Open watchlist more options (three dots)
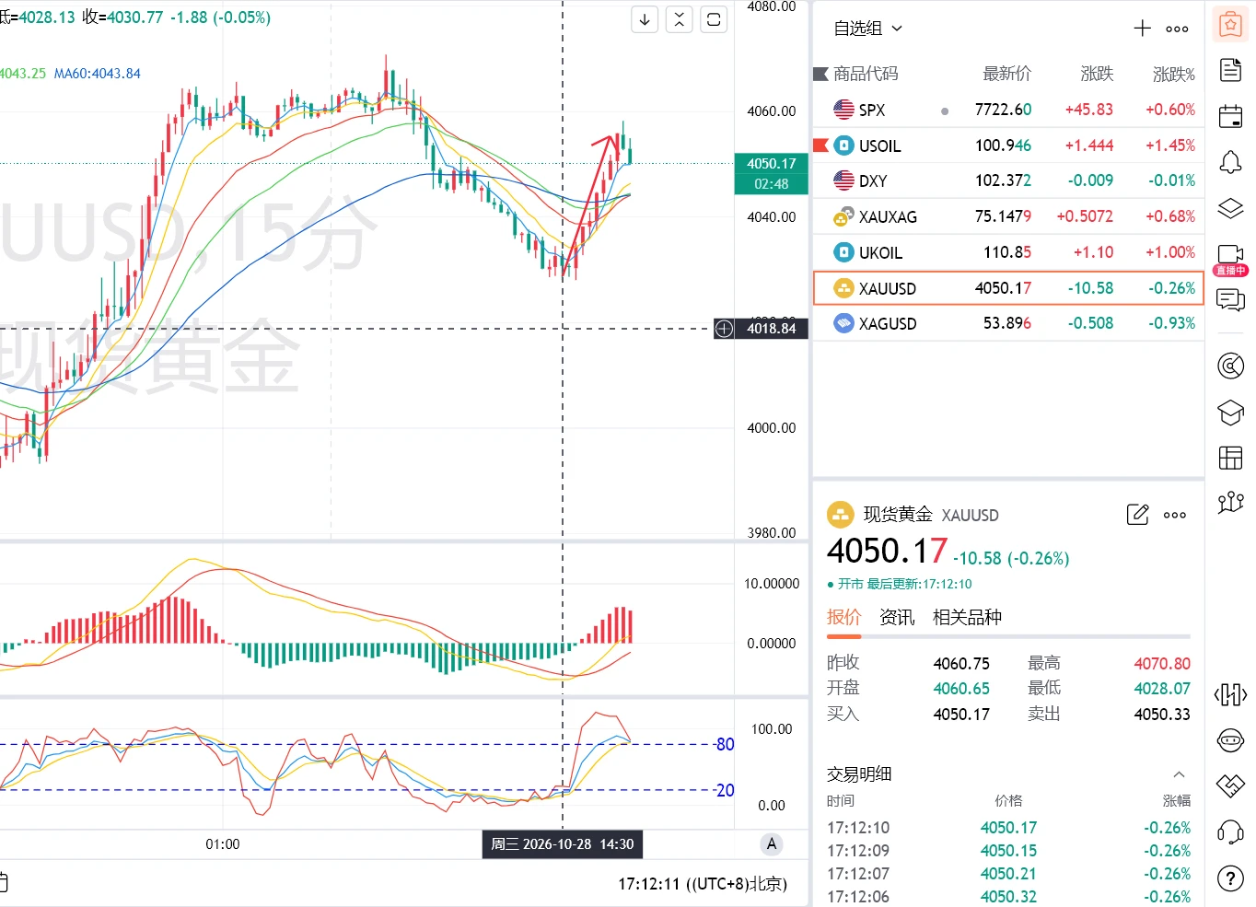Image resolution: width=1256 pixels, height=907 pixels. 1177,29
